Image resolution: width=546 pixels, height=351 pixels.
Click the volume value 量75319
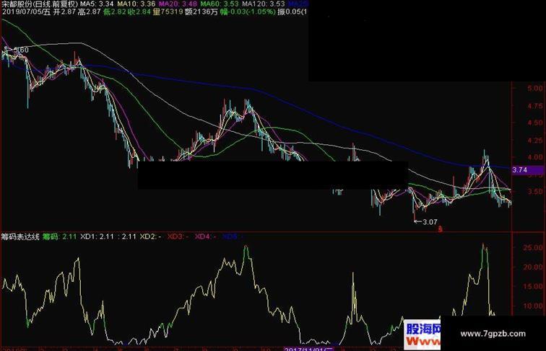click(x=168, y=12)
